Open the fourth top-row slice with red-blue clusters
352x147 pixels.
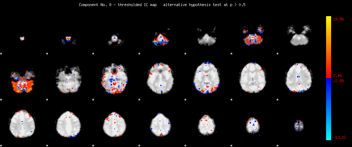click(x=161, y=39)
